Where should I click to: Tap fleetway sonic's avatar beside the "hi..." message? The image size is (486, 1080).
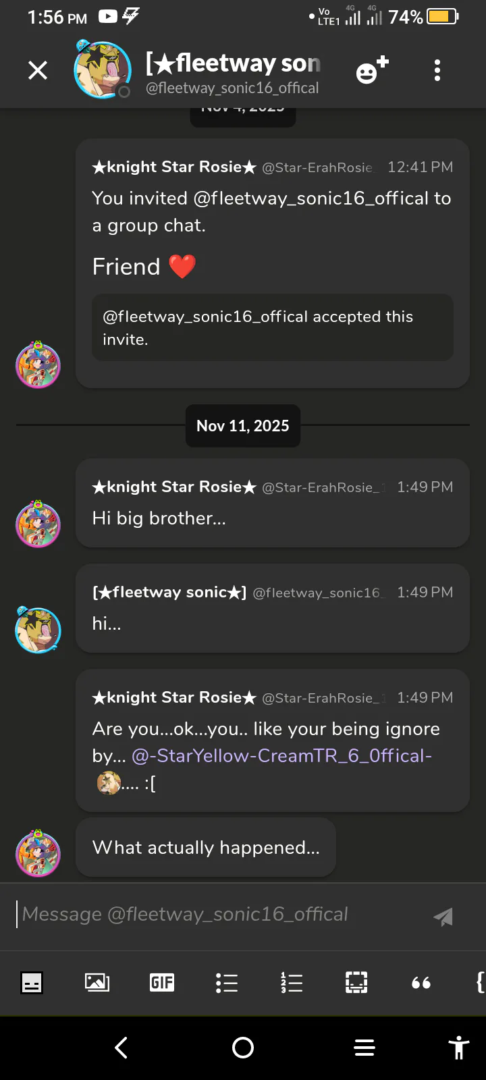tap(38, 630)
